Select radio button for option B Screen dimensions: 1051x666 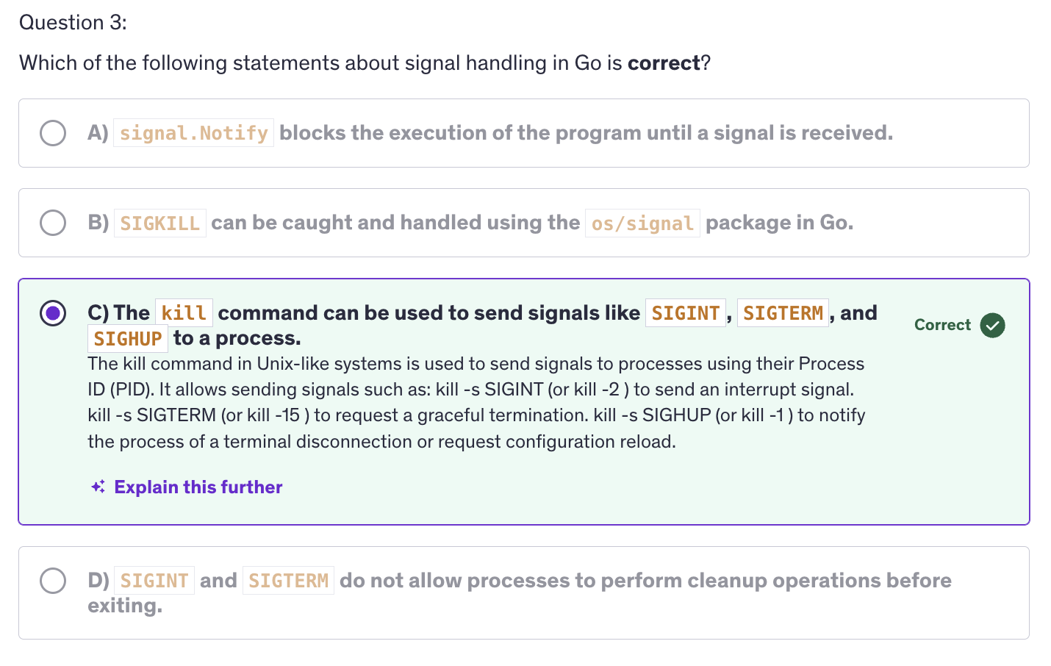(53, 223)
